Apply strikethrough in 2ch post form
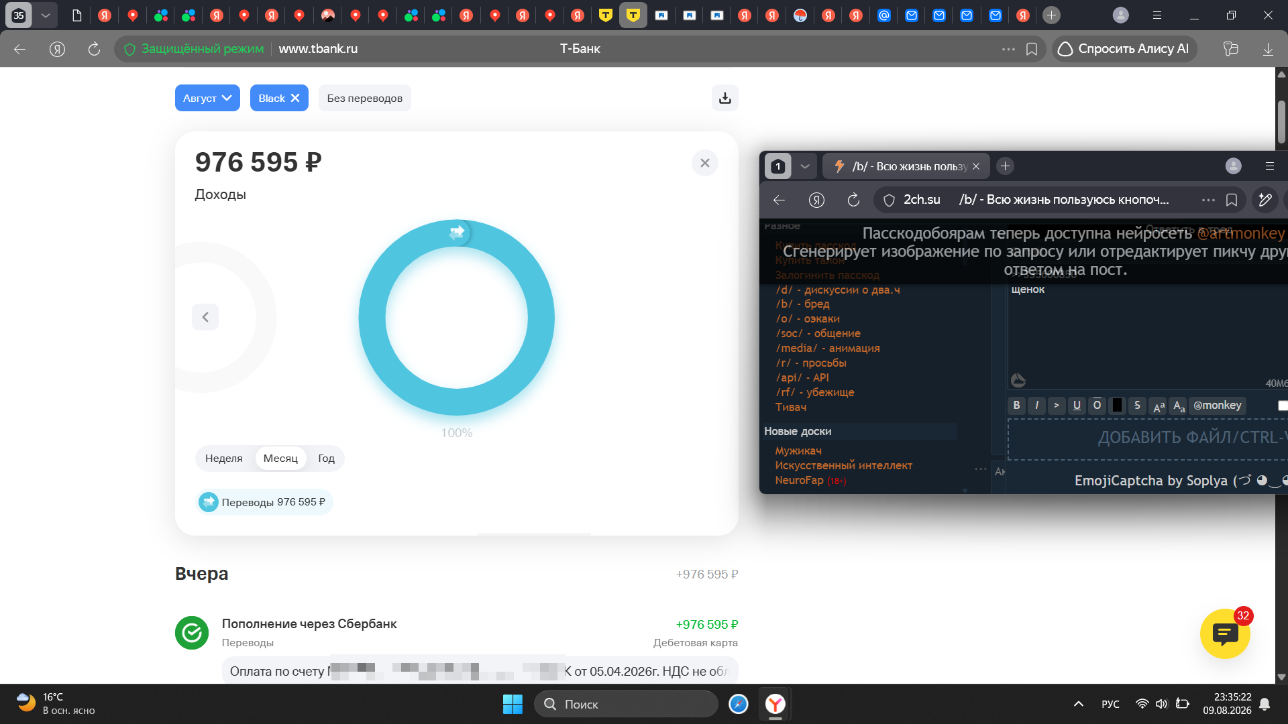This screenshot has width=1288, height=724. click(x=1137, y=405)
